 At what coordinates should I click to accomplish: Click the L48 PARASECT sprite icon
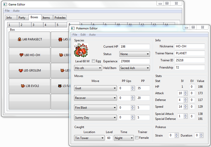(x=20, y=39)
